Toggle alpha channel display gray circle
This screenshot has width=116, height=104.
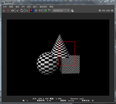point(36,11)
